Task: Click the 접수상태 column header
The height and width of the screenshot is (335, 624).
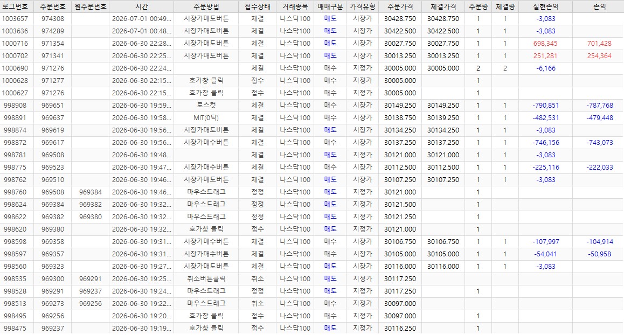Action: point(257,6)
